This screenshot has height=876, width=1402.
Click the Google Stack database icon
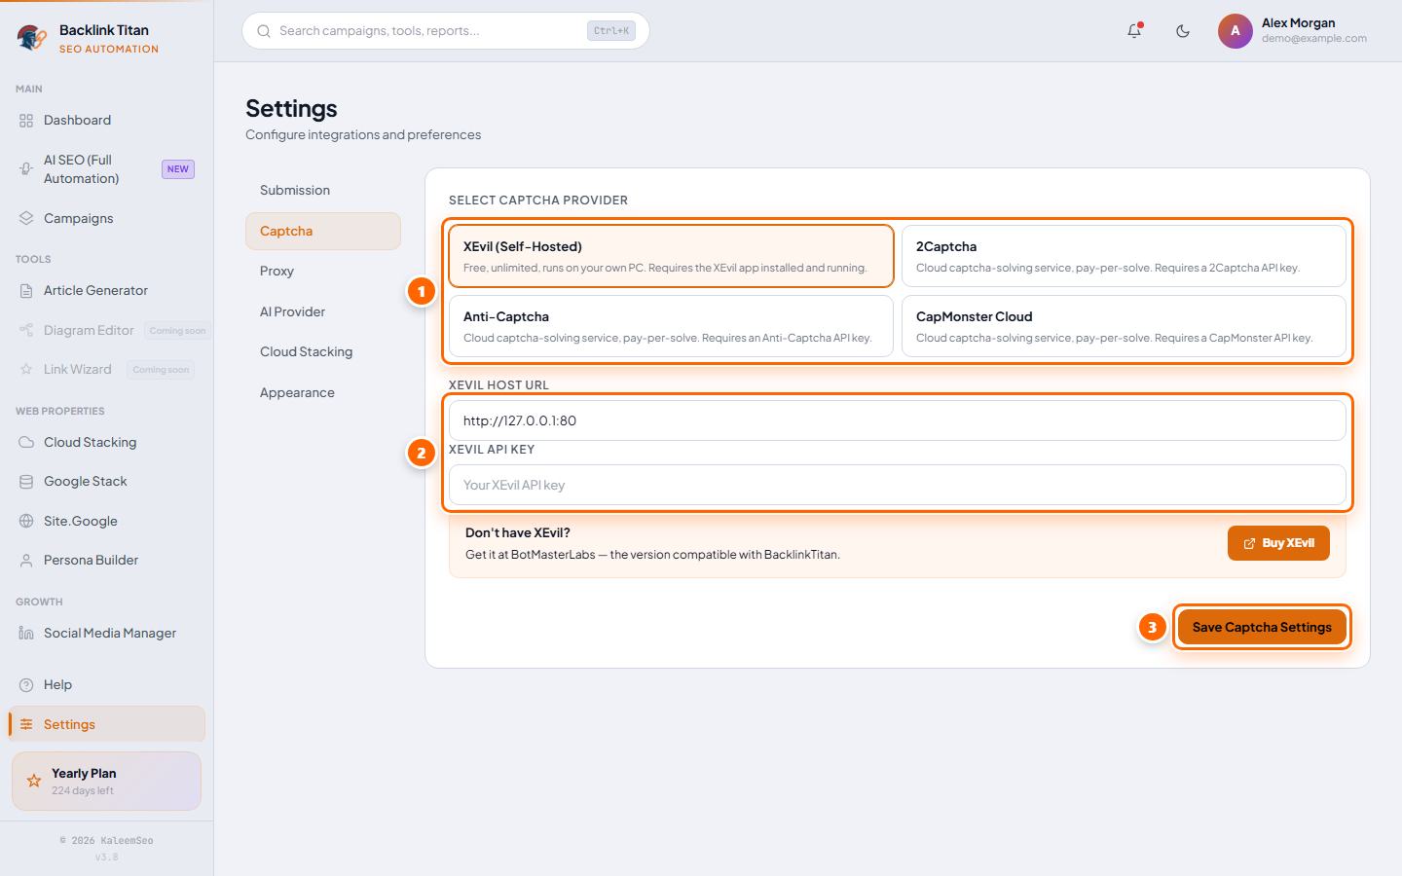point(26,482)
